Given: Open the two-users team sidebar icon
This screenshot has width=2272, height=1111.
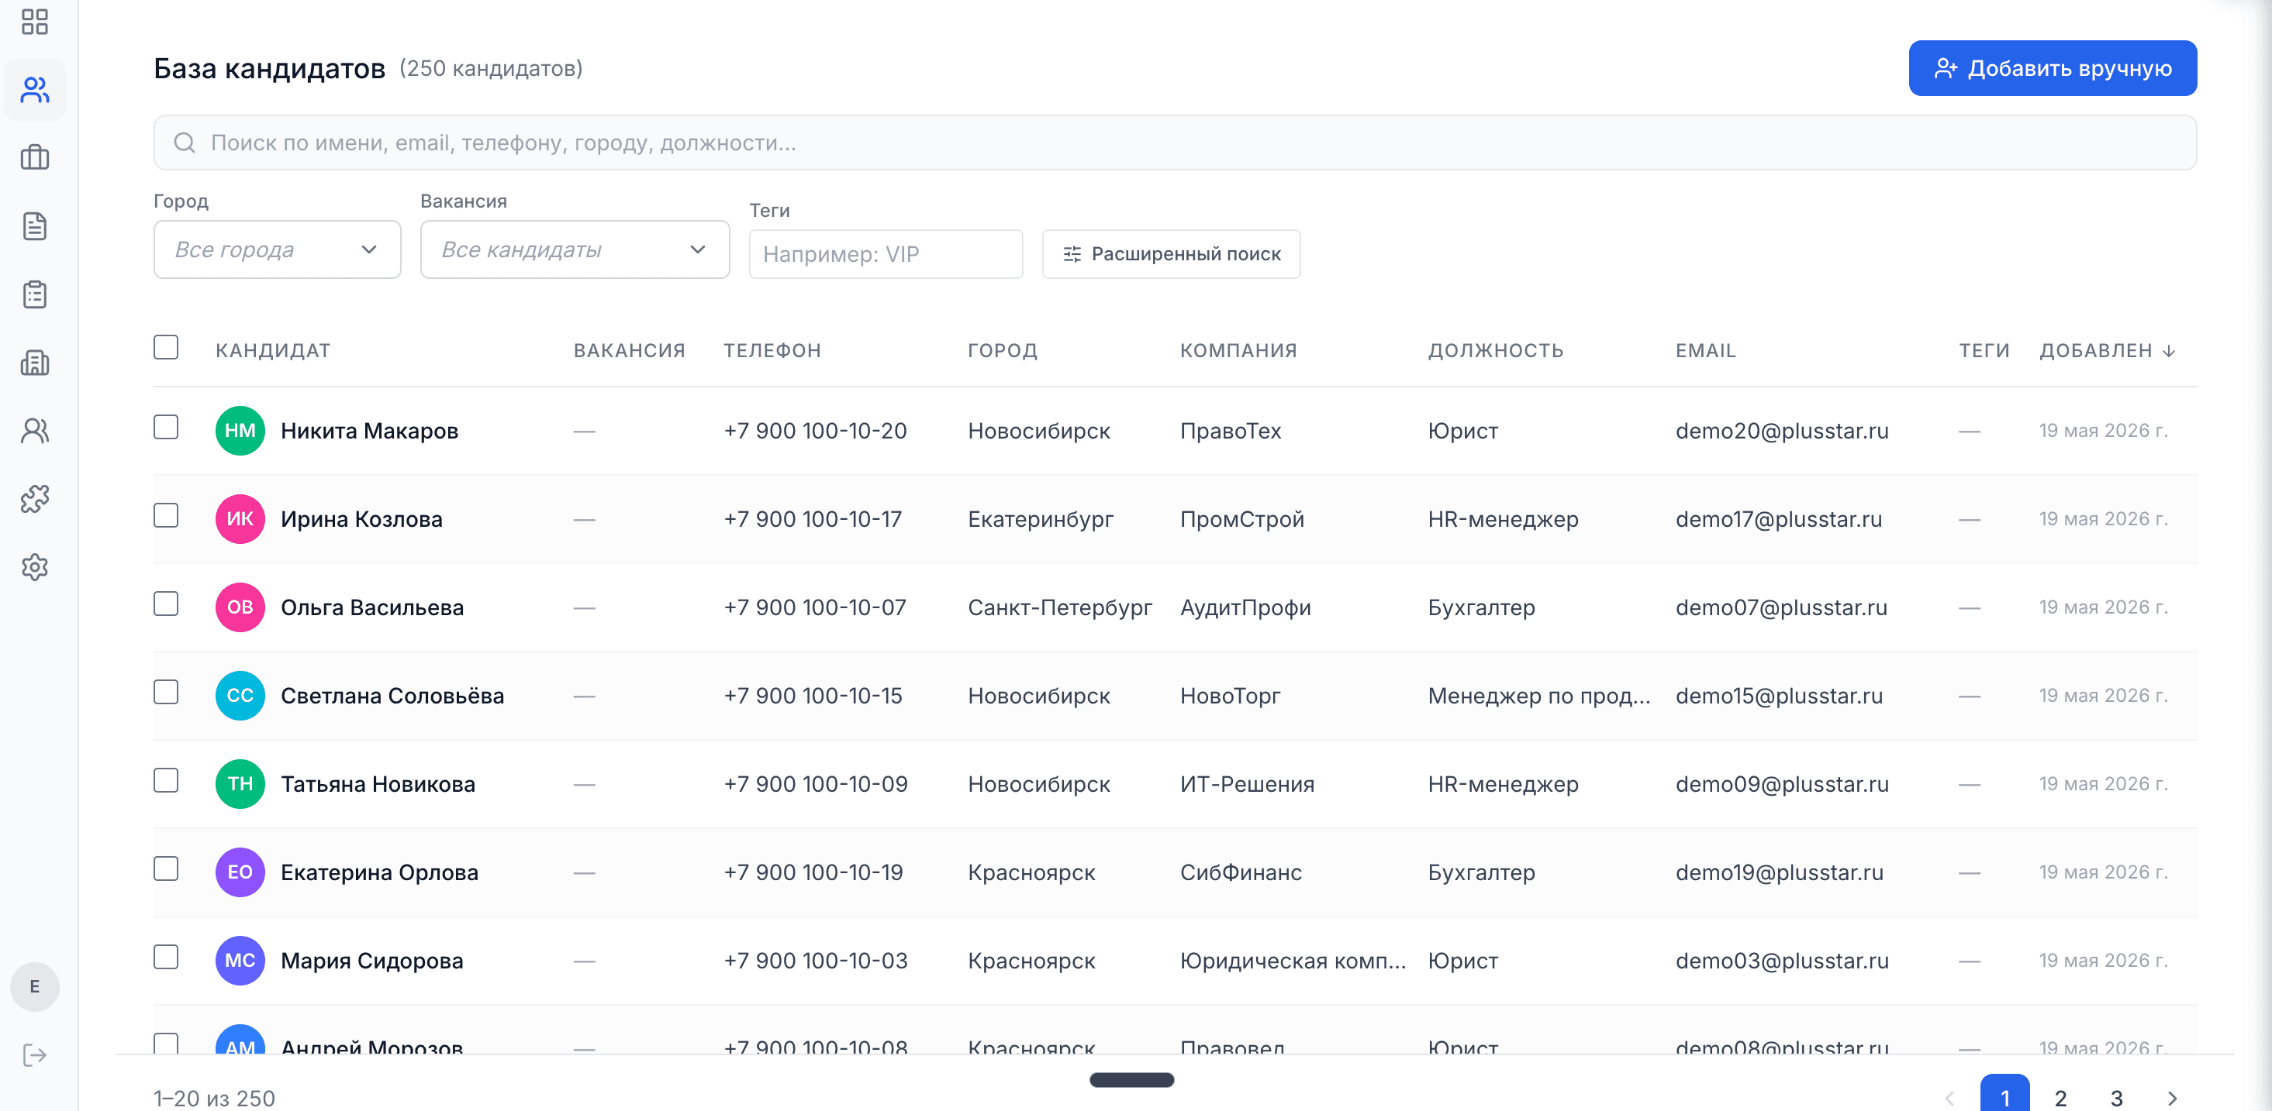Looking at the screenshot, I should click(x=34, y=431).
